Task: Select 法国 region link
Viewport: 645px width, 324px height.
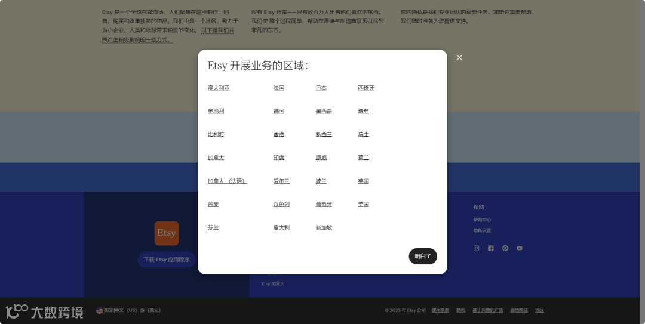Action: (x=278, y=88)
